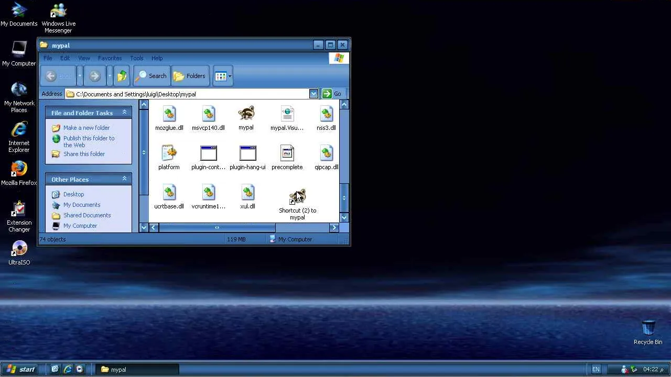Screen dimensions: 671x377
Task: Select the My Computer desktop icon
Action: point(19,50)
